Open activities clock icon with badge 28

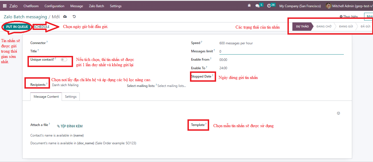(x=271, y=6)
